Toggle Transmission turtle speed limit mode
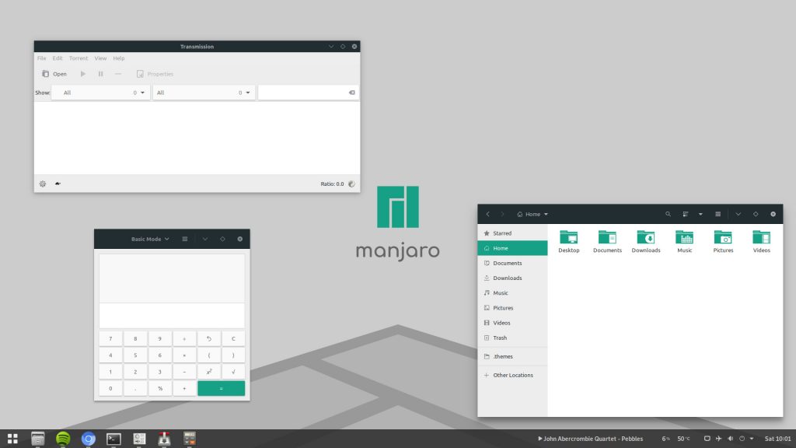This screenshot has height=448, width=796. point(58,184)
